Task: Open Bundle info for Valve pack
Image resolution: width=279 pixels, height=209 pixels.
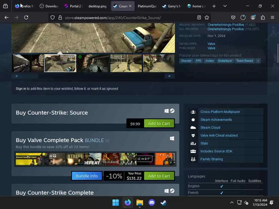Action: 87,176
